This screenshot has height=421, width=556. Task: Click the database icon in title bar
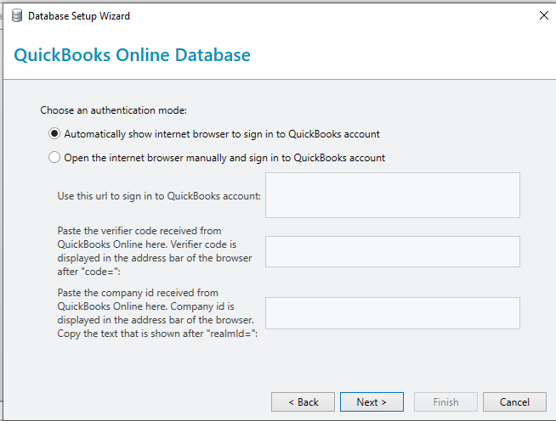pos(17,16)
